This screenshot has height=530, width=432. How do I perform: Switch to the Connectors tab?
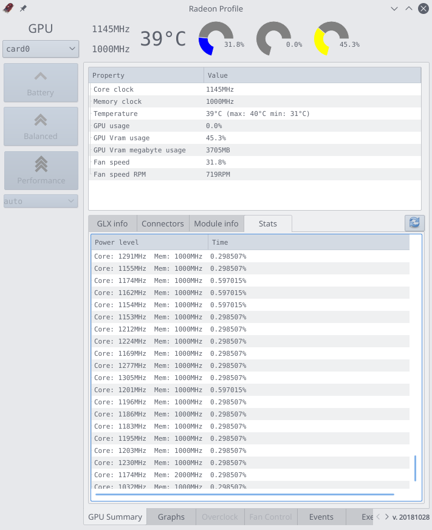[163, 224]
